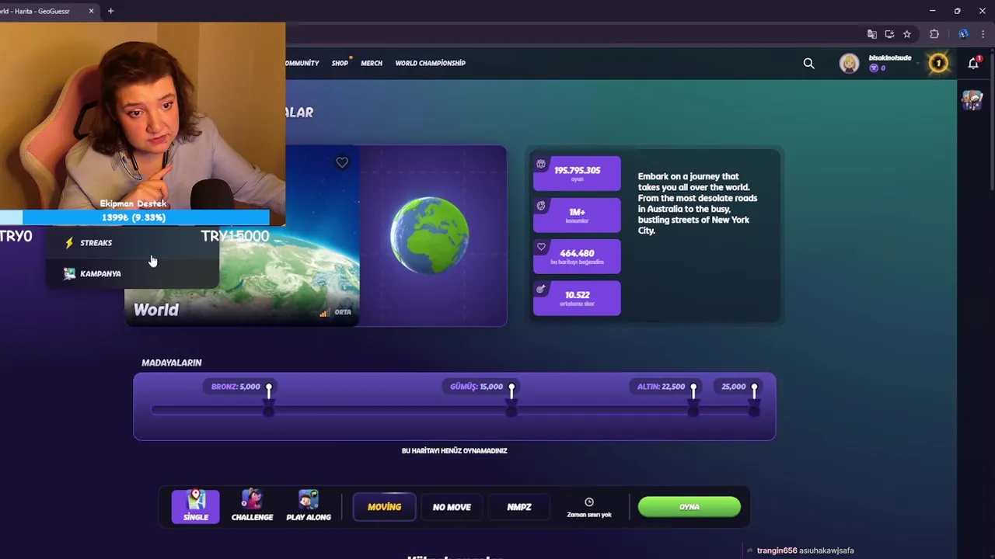Click the average score stat icon
This screenshot has height=559, width=995.
coord(541,289)
